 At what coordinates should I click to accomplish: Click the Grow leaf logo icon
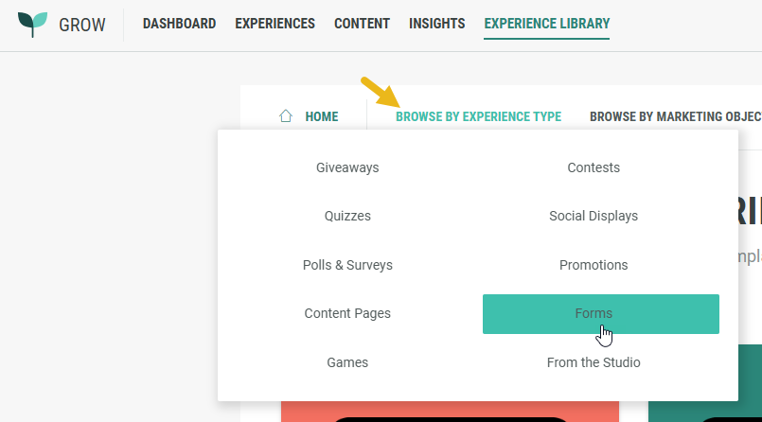pyautogui.click(x=32, y=25)
